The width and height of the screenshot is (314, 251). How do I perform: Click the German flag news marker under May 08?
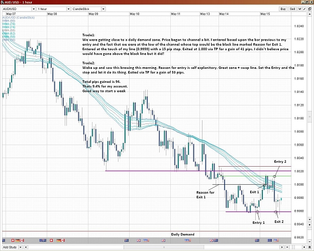click(x=59, y=240)
